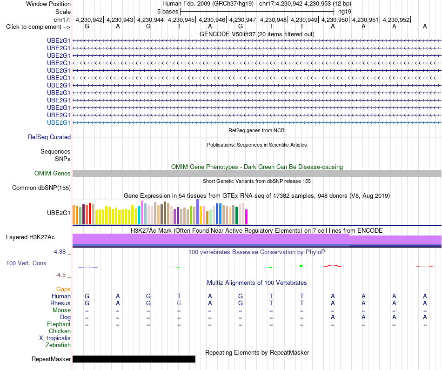This screenshot has width=442, height=370.
Task: Select the Window Position label
Action: [48, 4]
